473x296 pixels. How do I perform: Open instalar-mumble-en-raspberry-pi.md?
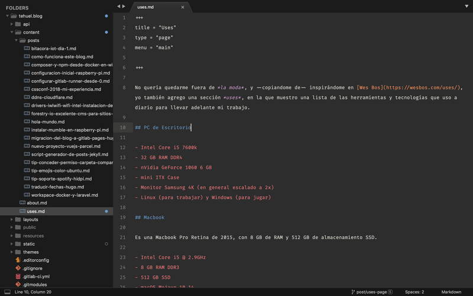70,130
